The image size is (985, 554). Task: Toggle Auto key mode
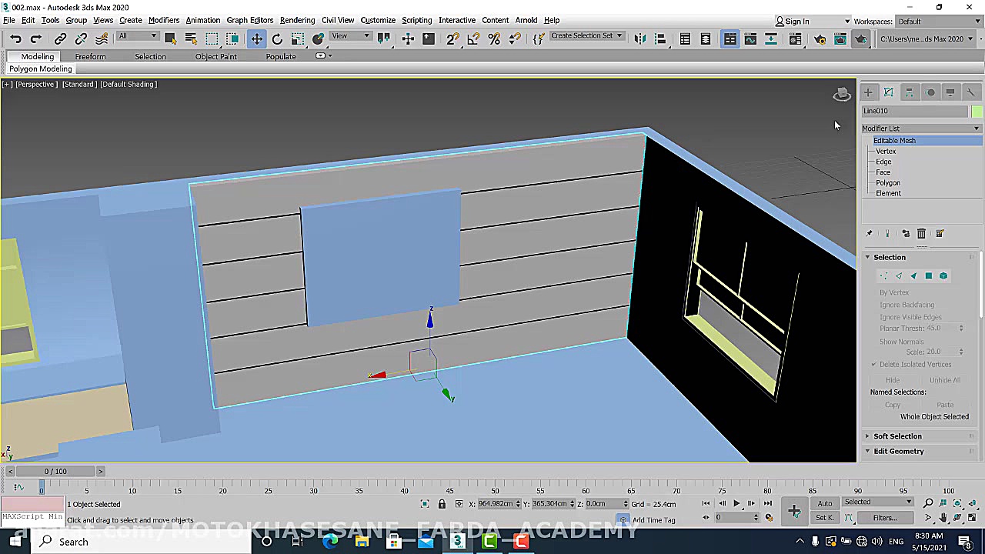point(824,503)
